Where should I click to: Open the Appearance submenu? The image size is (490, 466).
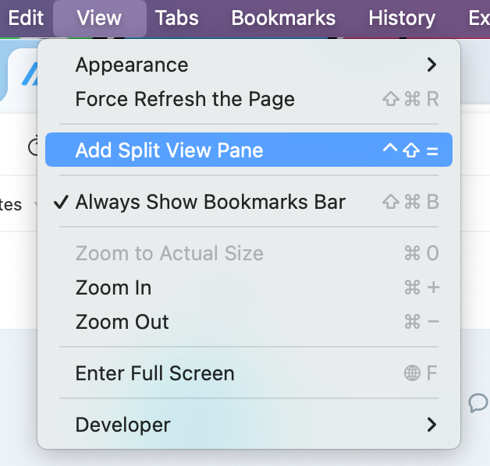click(x=249, y=65)
